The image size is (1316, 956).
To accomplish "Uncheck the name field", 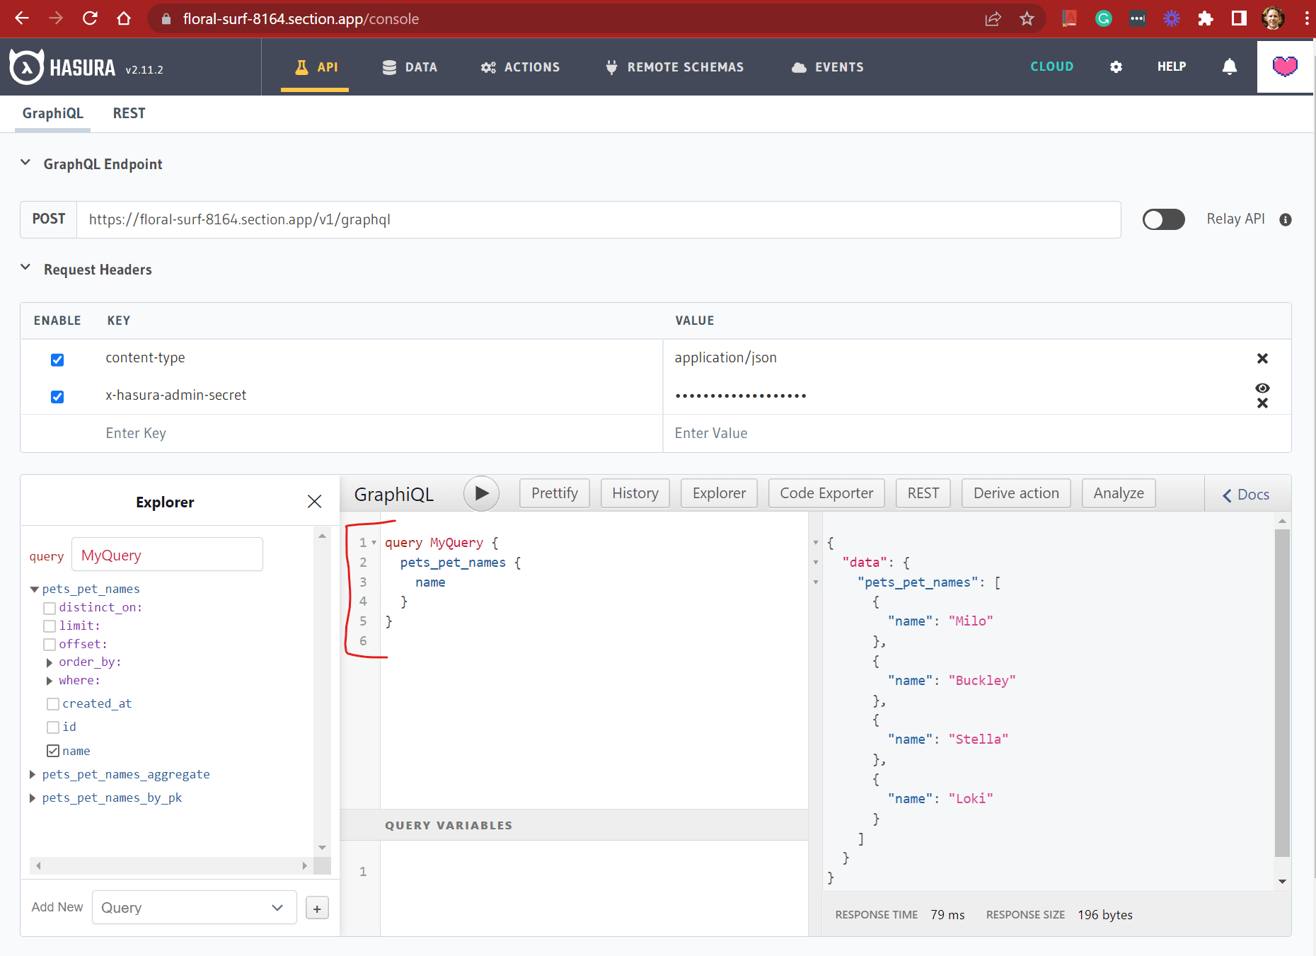I will pos(53,751).
